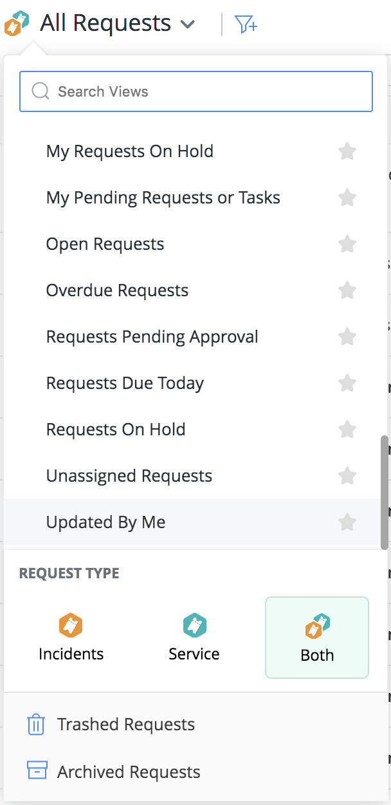The height and width of the screenshot is (805, 391).
Task: Click the trash can icon for Trashed Requests
Action: click(x=36, y=724)
